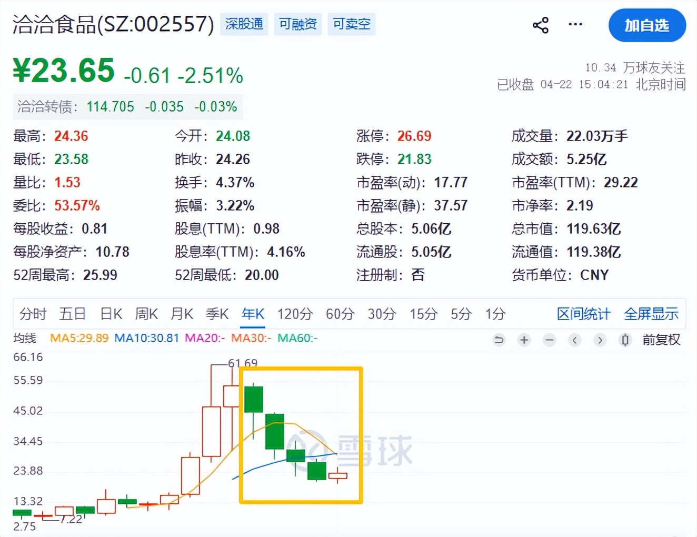This screenshot has width=697, height=537.
Task: Zoom out the chart with minus icon
Action: coord(549,340)
